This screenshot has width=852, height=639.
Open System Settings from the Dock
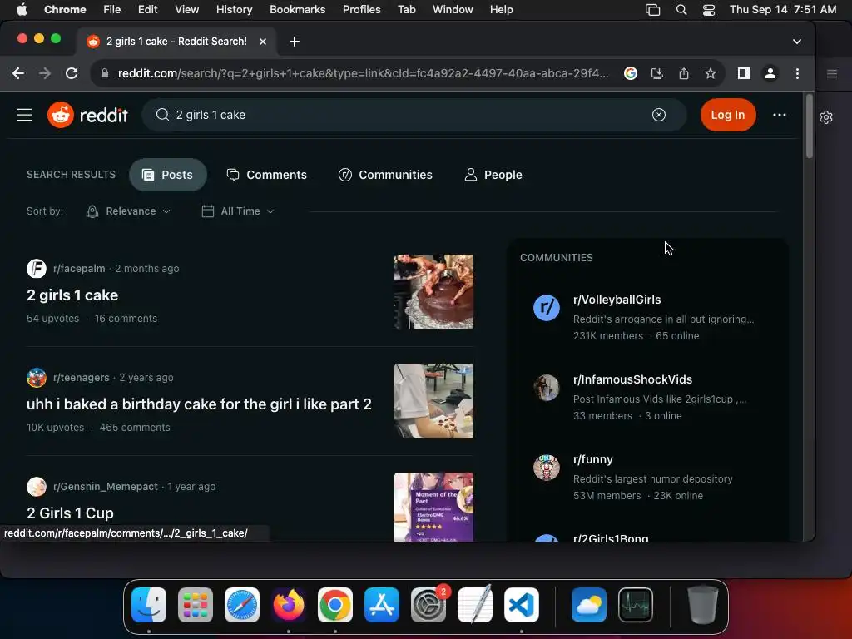[428, 605]
